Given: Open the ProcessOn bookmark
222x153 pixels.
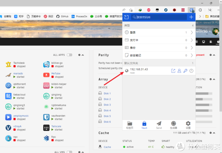Looking at the screenshot, I should point(79,16).
